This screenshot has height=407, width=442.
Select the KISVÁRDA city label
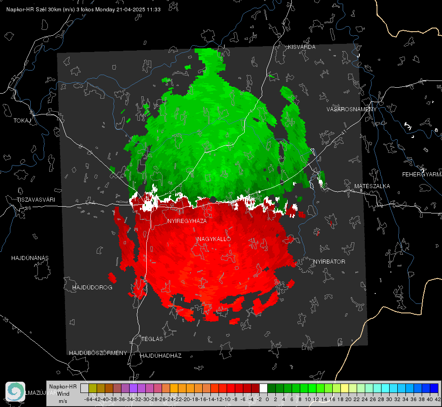(302, 47)
